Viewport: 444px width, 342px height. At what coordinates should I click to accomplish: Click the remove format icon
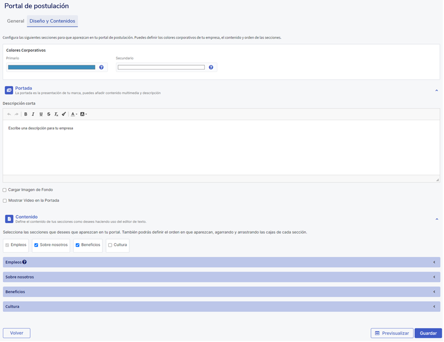[56, 114]
